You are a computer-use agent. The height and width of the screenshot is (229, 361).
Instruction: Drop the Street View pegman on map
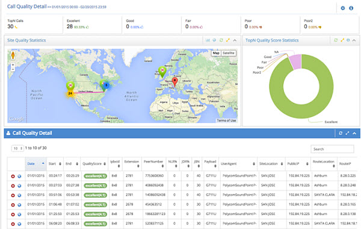coord(13,55)
